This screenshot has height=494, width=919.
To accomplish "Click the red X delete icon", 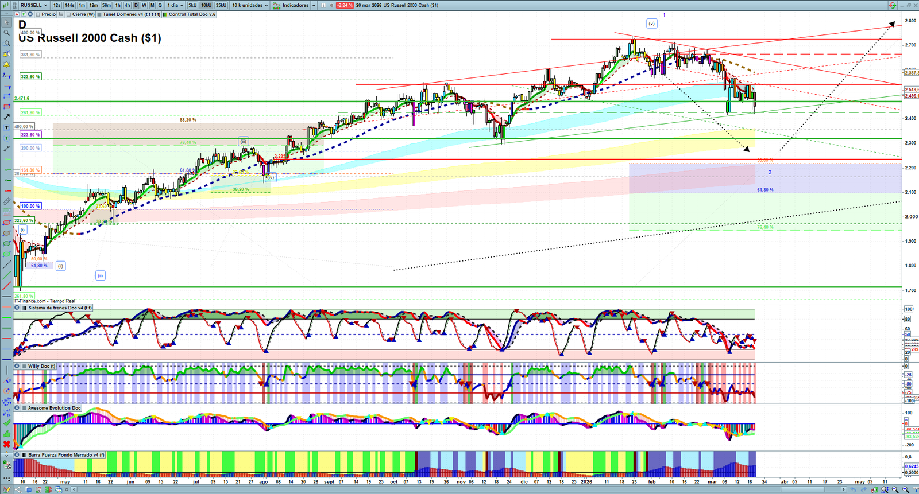I will coord(6,444).
